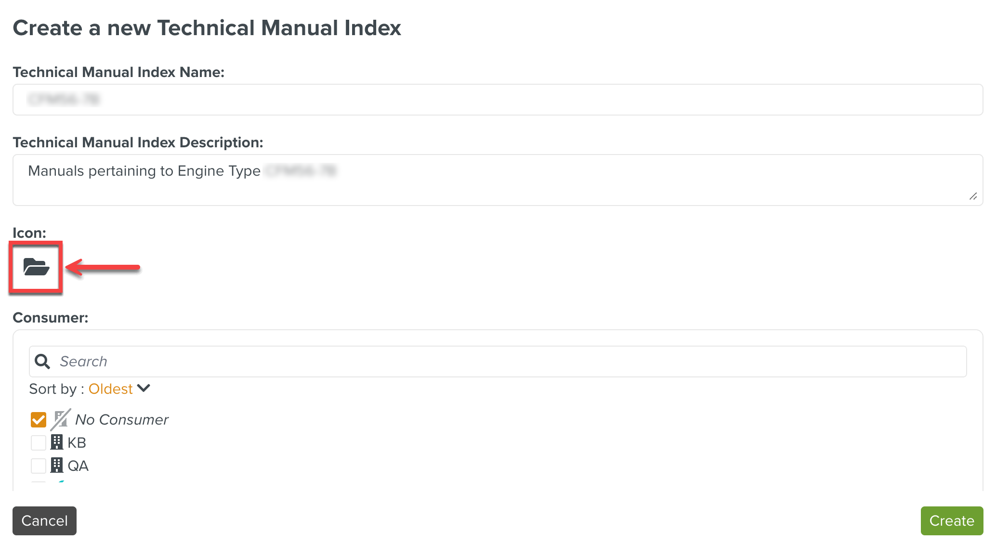Click the building icon beside QA
The height and width of the screenshot is (543, 996).
[57, 465]
